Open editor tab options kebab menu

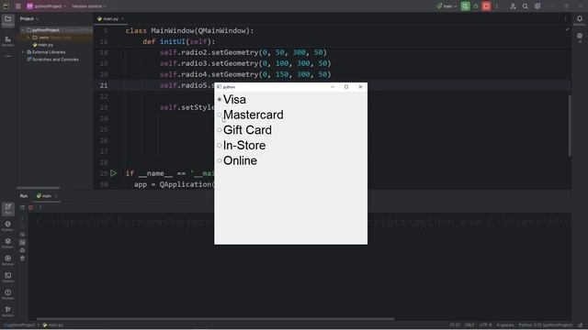(565, 18)
